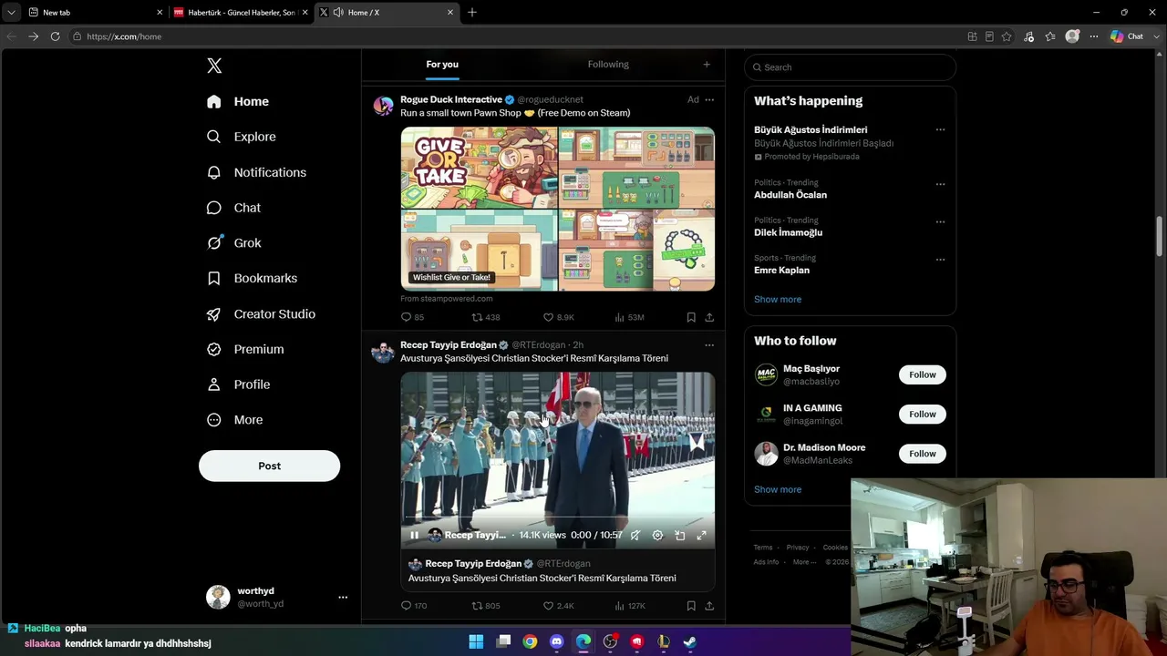Open OBS Studio from the taskbar
This screenshot has width=1167, height=656.
pyautogui.click(x=610, y=641)
